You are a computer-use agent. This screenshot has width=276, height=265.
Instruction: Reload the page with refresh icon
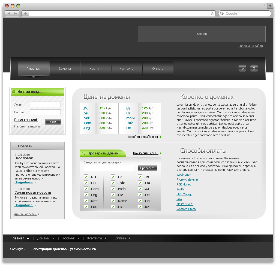tap(212, 14)
